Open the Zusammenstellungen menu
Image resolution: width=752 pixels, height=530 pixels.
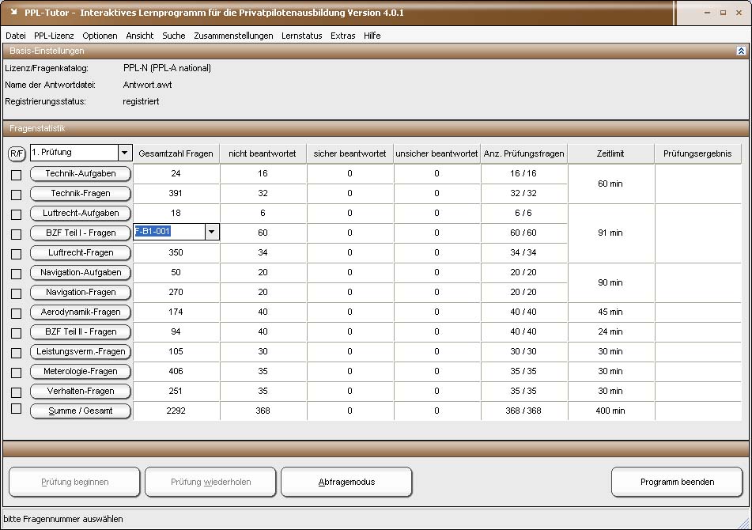(x=233, y=36)
